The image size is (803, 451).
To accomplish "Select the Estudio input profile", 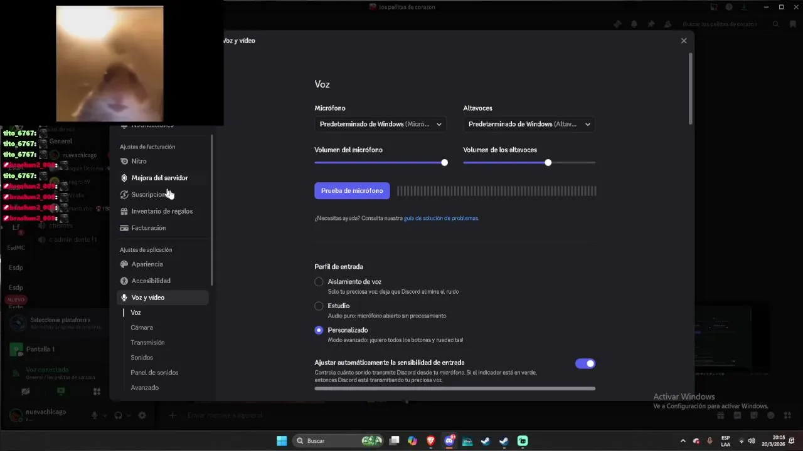I will click(319, 306).
